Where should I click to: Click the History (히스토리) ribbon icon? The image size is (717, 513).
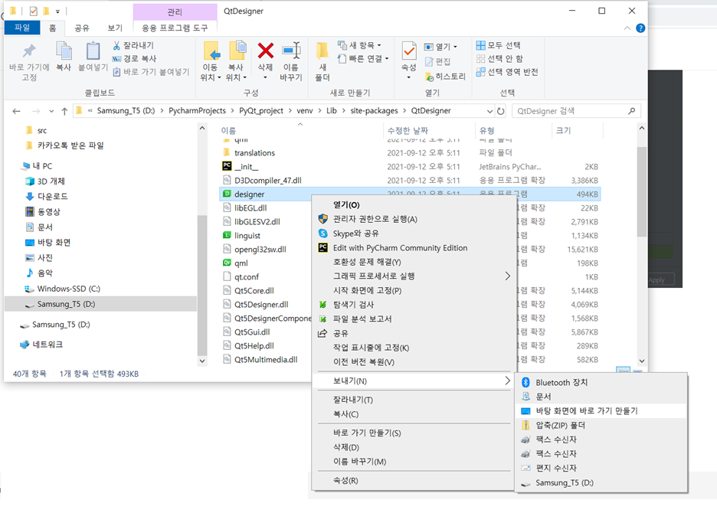coord(445,77)
